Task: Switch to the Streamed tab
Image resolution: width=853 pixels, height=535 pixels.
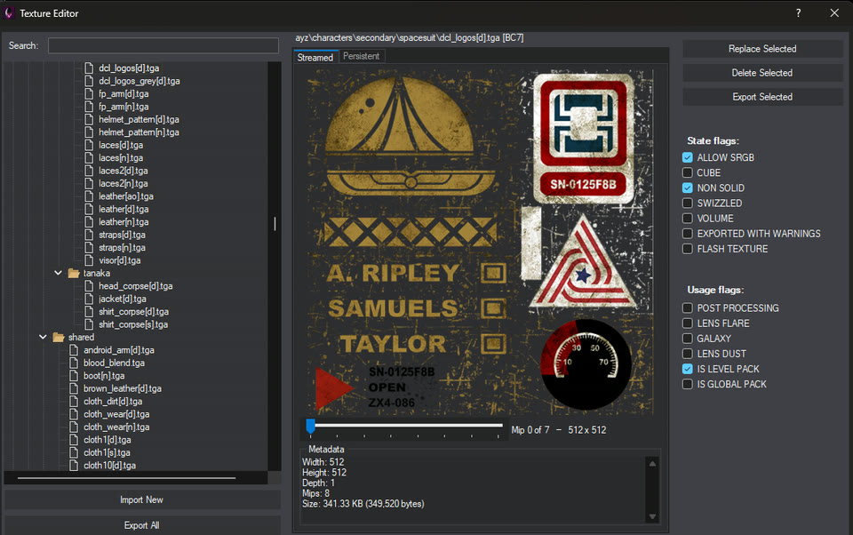Action: [x=315, y=57]
